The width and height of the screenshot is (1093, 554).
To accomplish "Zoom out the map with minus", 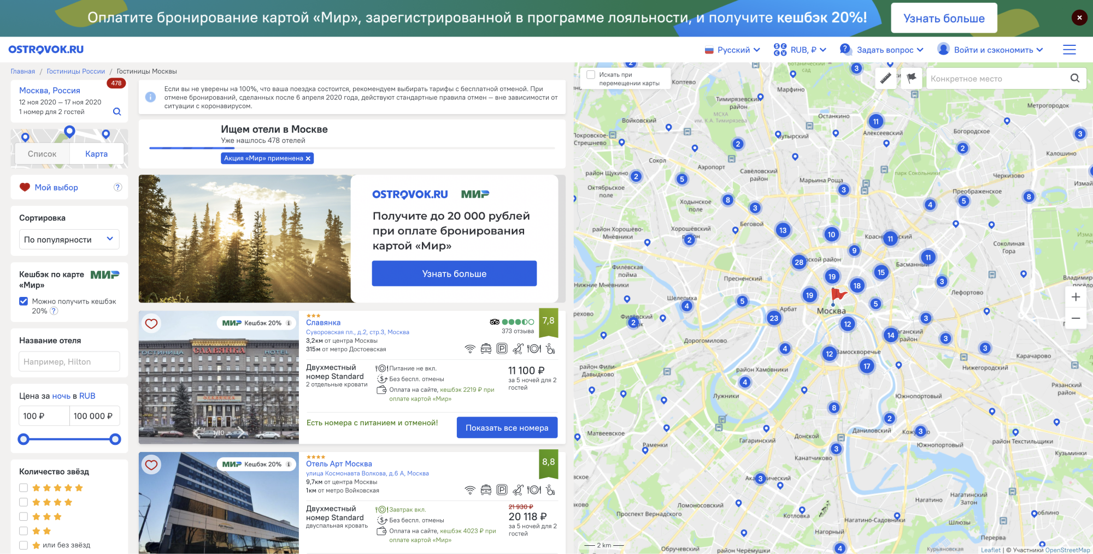I will 1076,318.
